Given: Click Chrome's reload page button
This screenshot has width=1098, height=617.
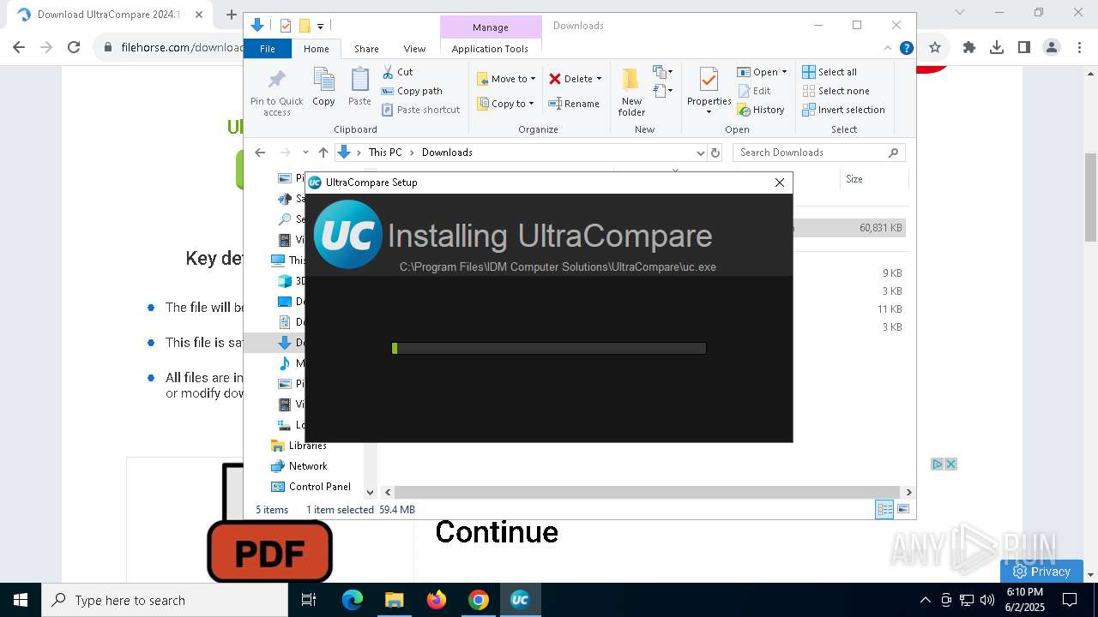Looking at the screenshot, I should coord(74,48).
